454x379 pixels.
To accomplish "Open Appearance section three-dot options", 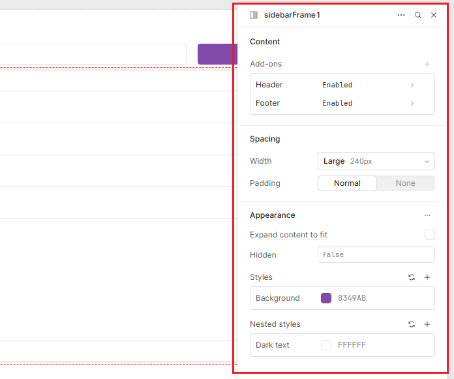I will click(427, 215).
